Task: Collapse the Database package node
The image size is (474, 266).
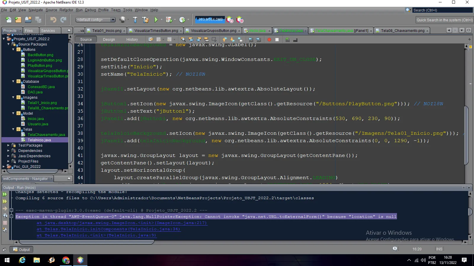Action: pos(13,82)
